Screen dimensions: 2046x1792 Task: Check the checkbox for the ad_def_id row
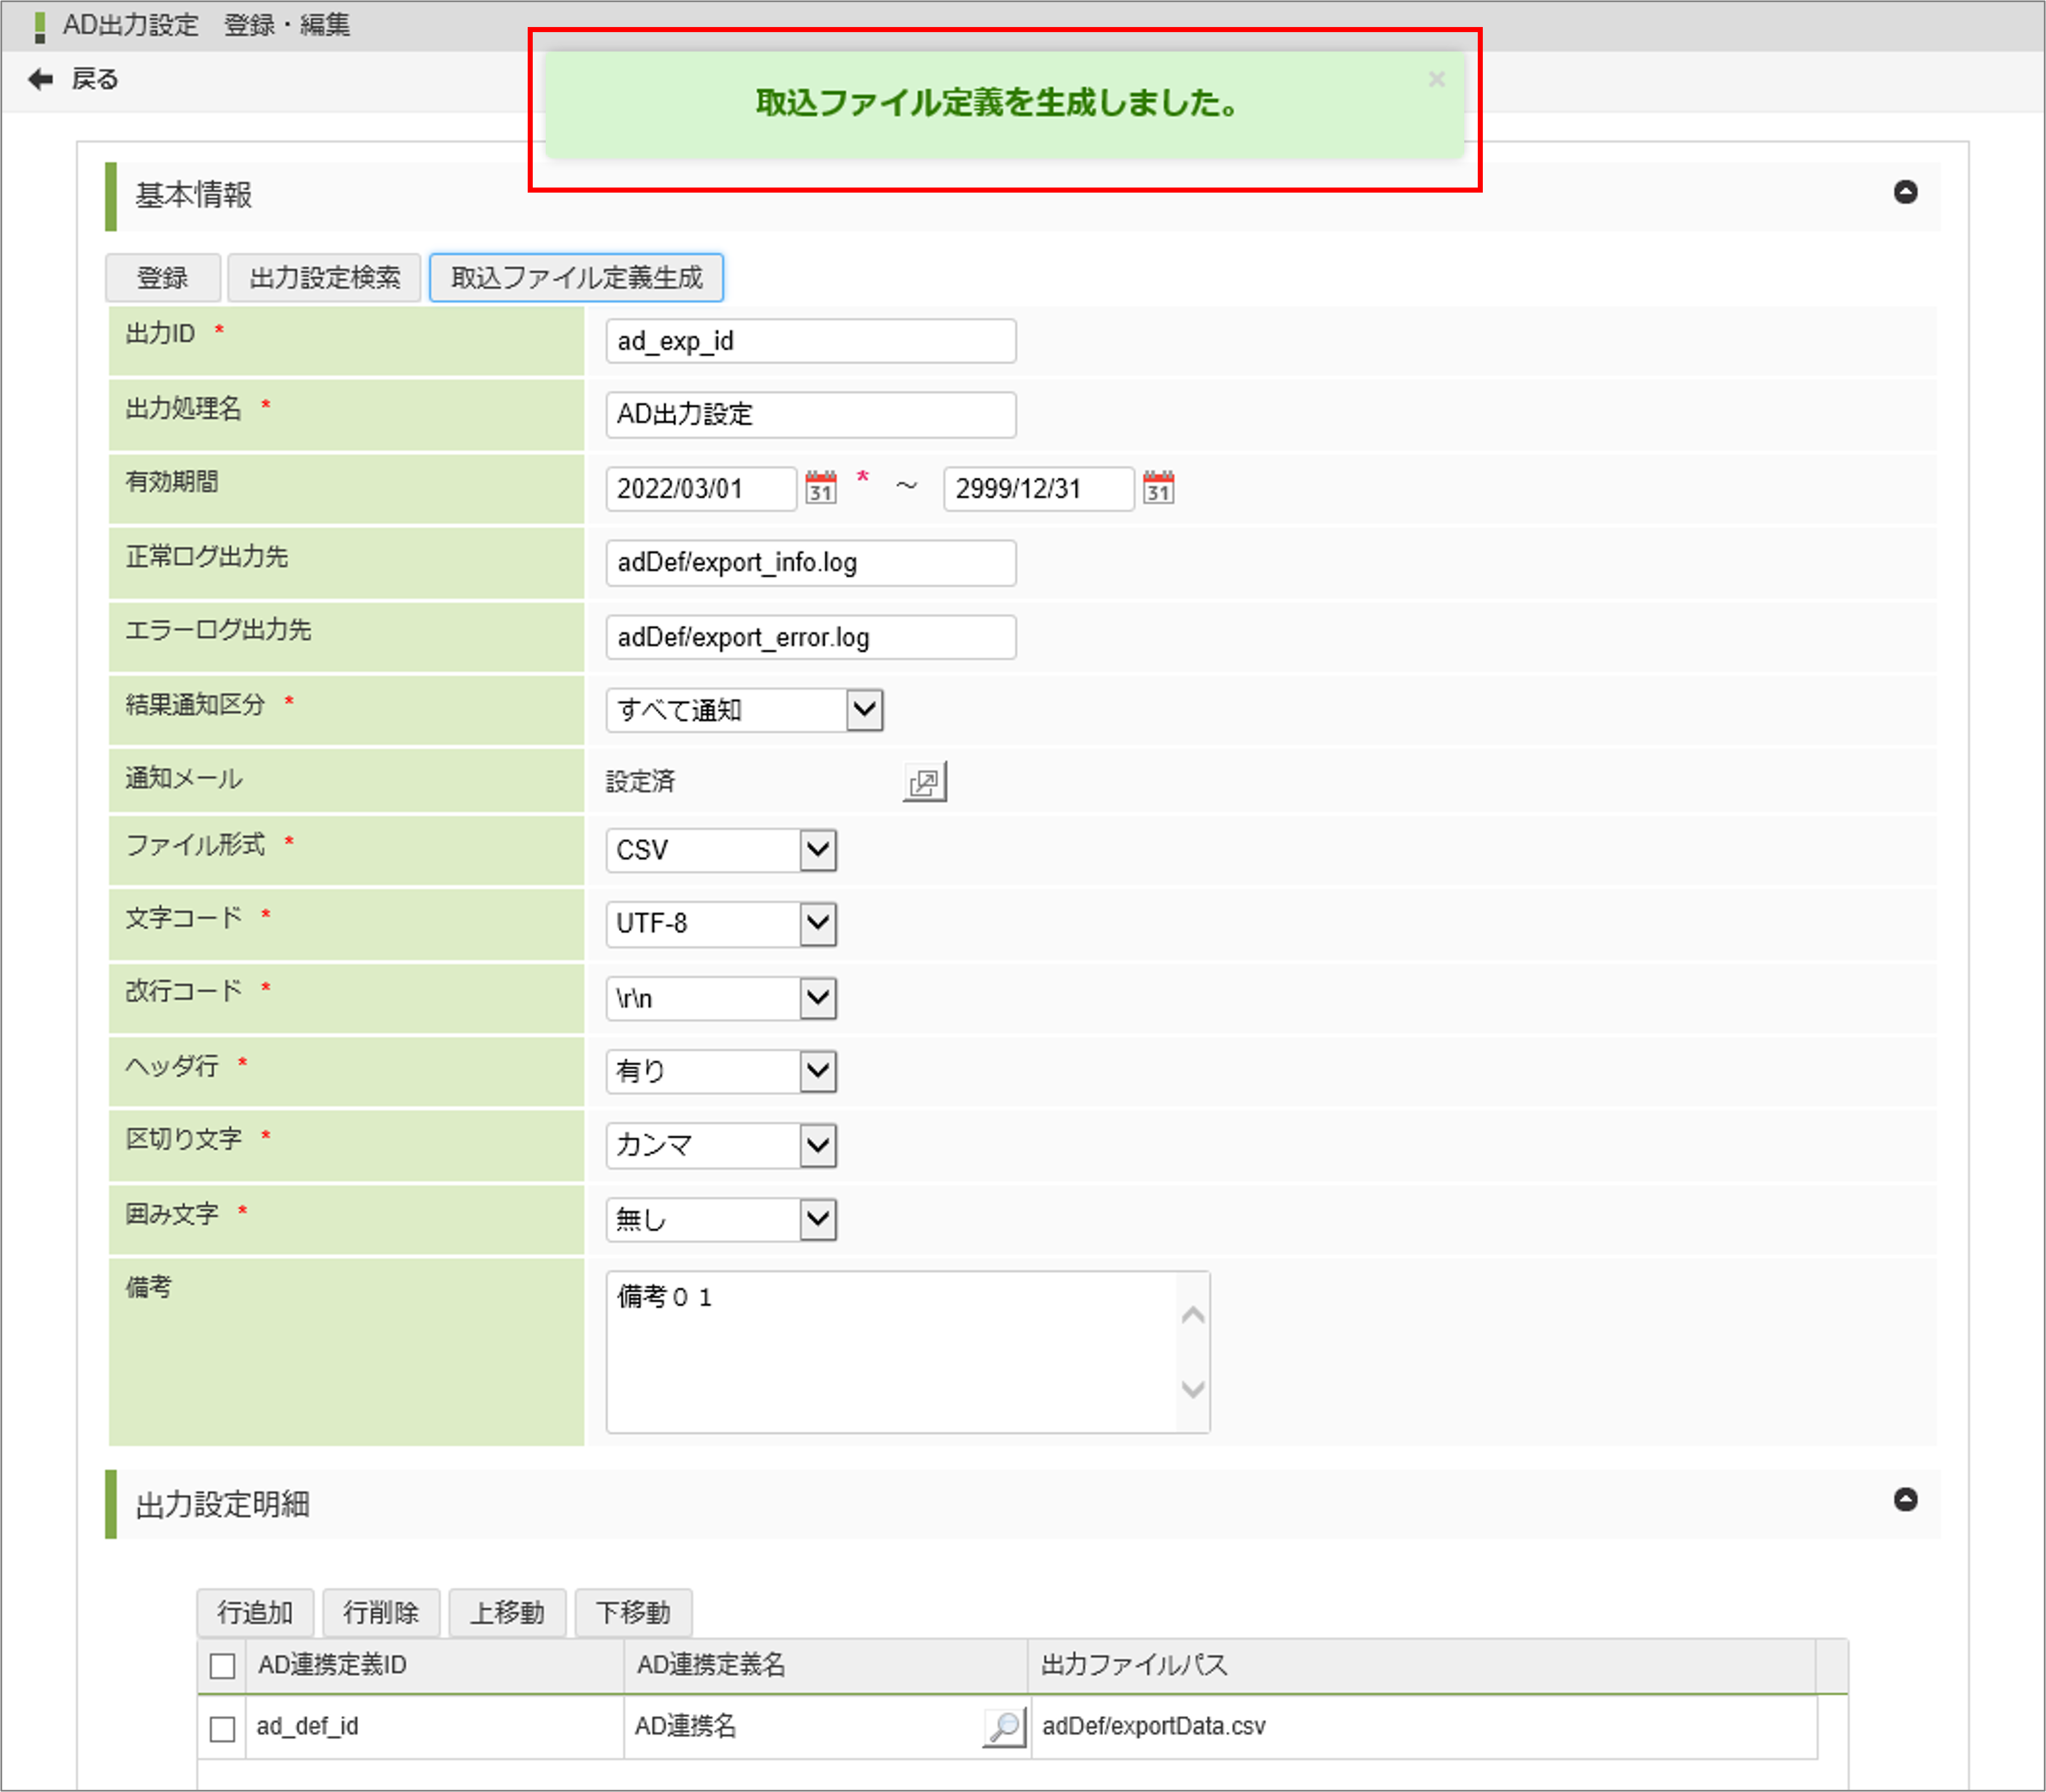point(222,1726)
